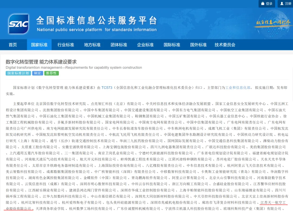Select the 国家标准 menu tab
Image resolution: width=293 pixels, height=211 pixels.
[39, 45]
